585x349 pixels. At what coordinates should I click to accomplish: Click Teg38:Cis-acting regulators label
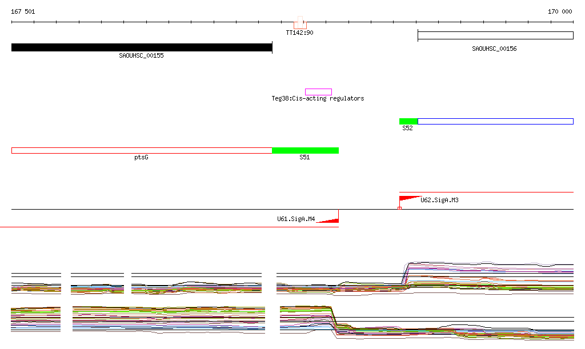pos(318,98)
